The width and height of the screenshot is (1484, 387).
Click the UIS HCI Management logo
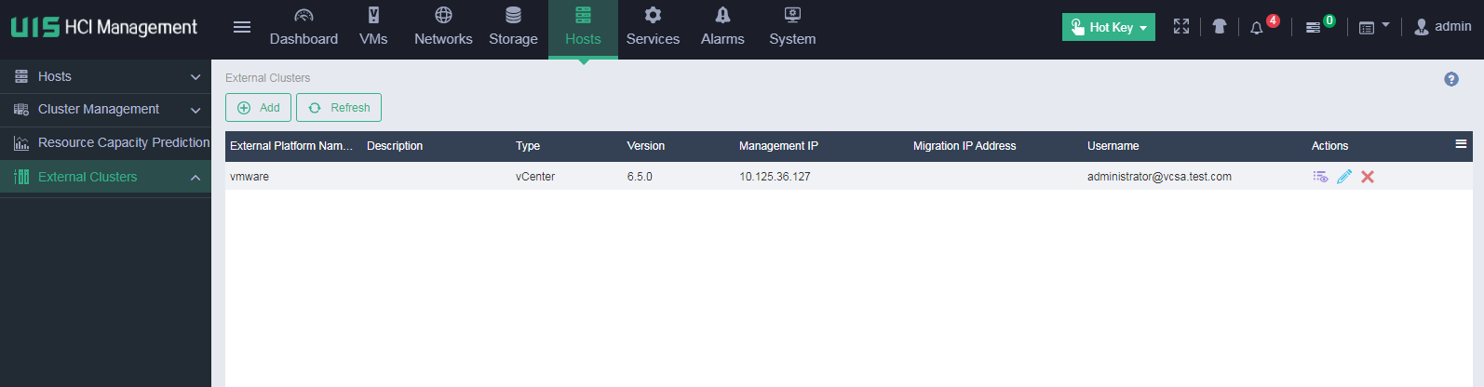tap(104, 27)
